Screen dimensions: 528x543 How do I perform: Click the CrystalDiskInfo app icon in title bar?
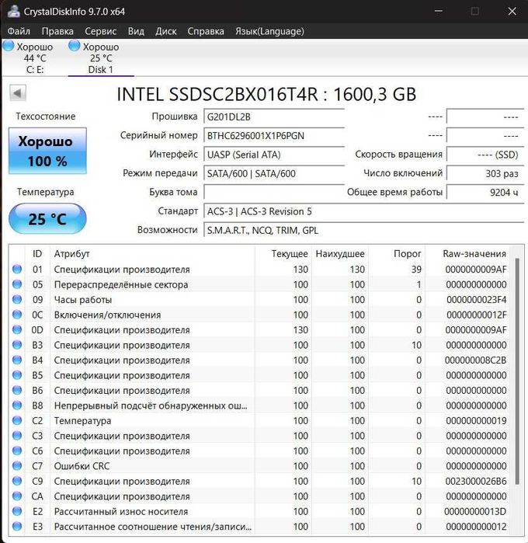pos(13,11)
